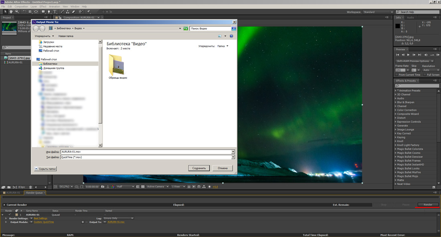Select the Hand tool in the toolbar

tap(11, 12)
